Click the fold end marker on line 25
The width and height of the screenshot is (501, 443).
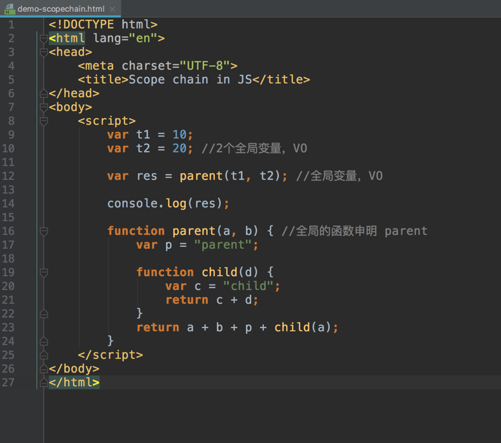[44, 355]
